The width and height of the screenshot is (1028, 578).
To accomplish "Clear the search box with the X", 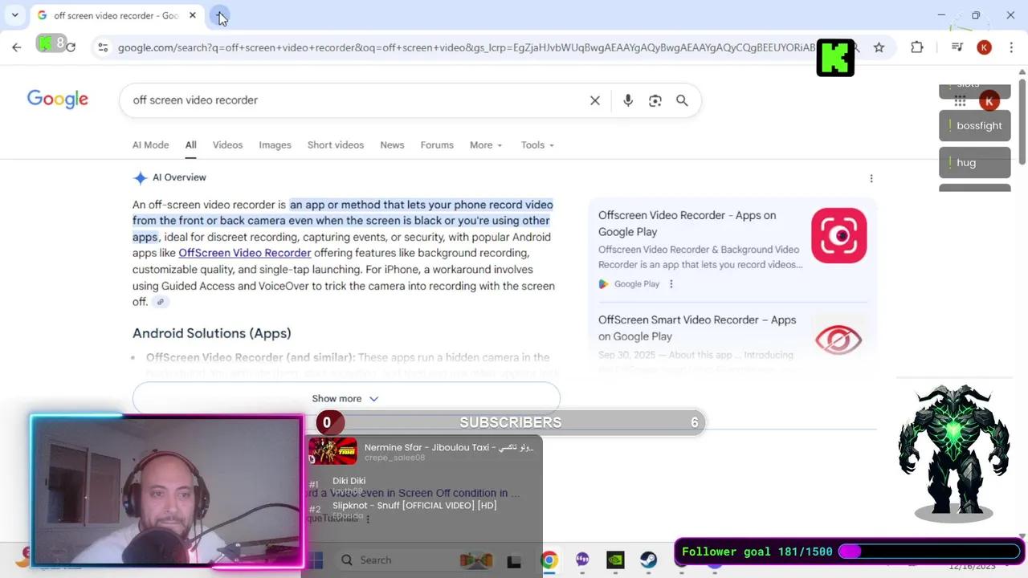I will pos(595,100).
